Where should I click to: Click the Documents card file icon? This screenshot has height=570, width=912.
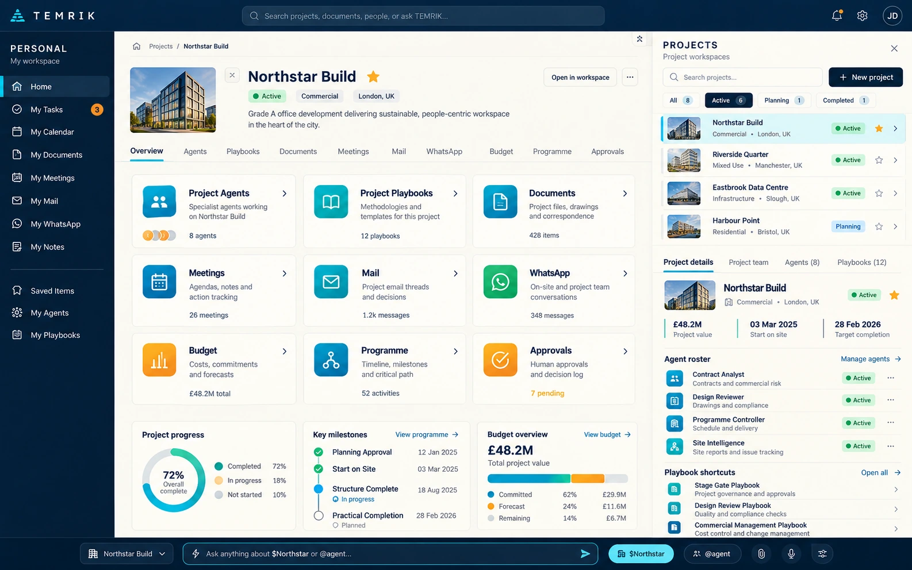point(500,202)
